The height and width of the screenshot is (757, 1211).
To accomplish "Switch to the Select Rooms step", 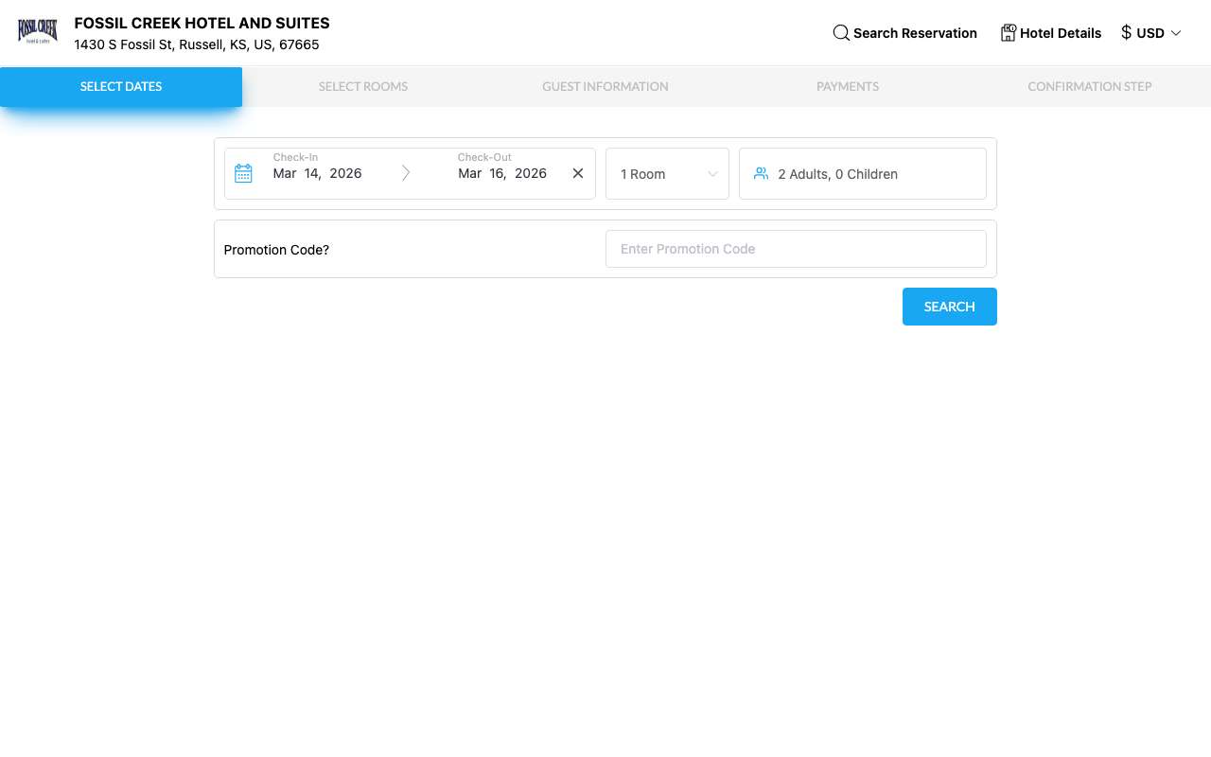I will 363,86.
